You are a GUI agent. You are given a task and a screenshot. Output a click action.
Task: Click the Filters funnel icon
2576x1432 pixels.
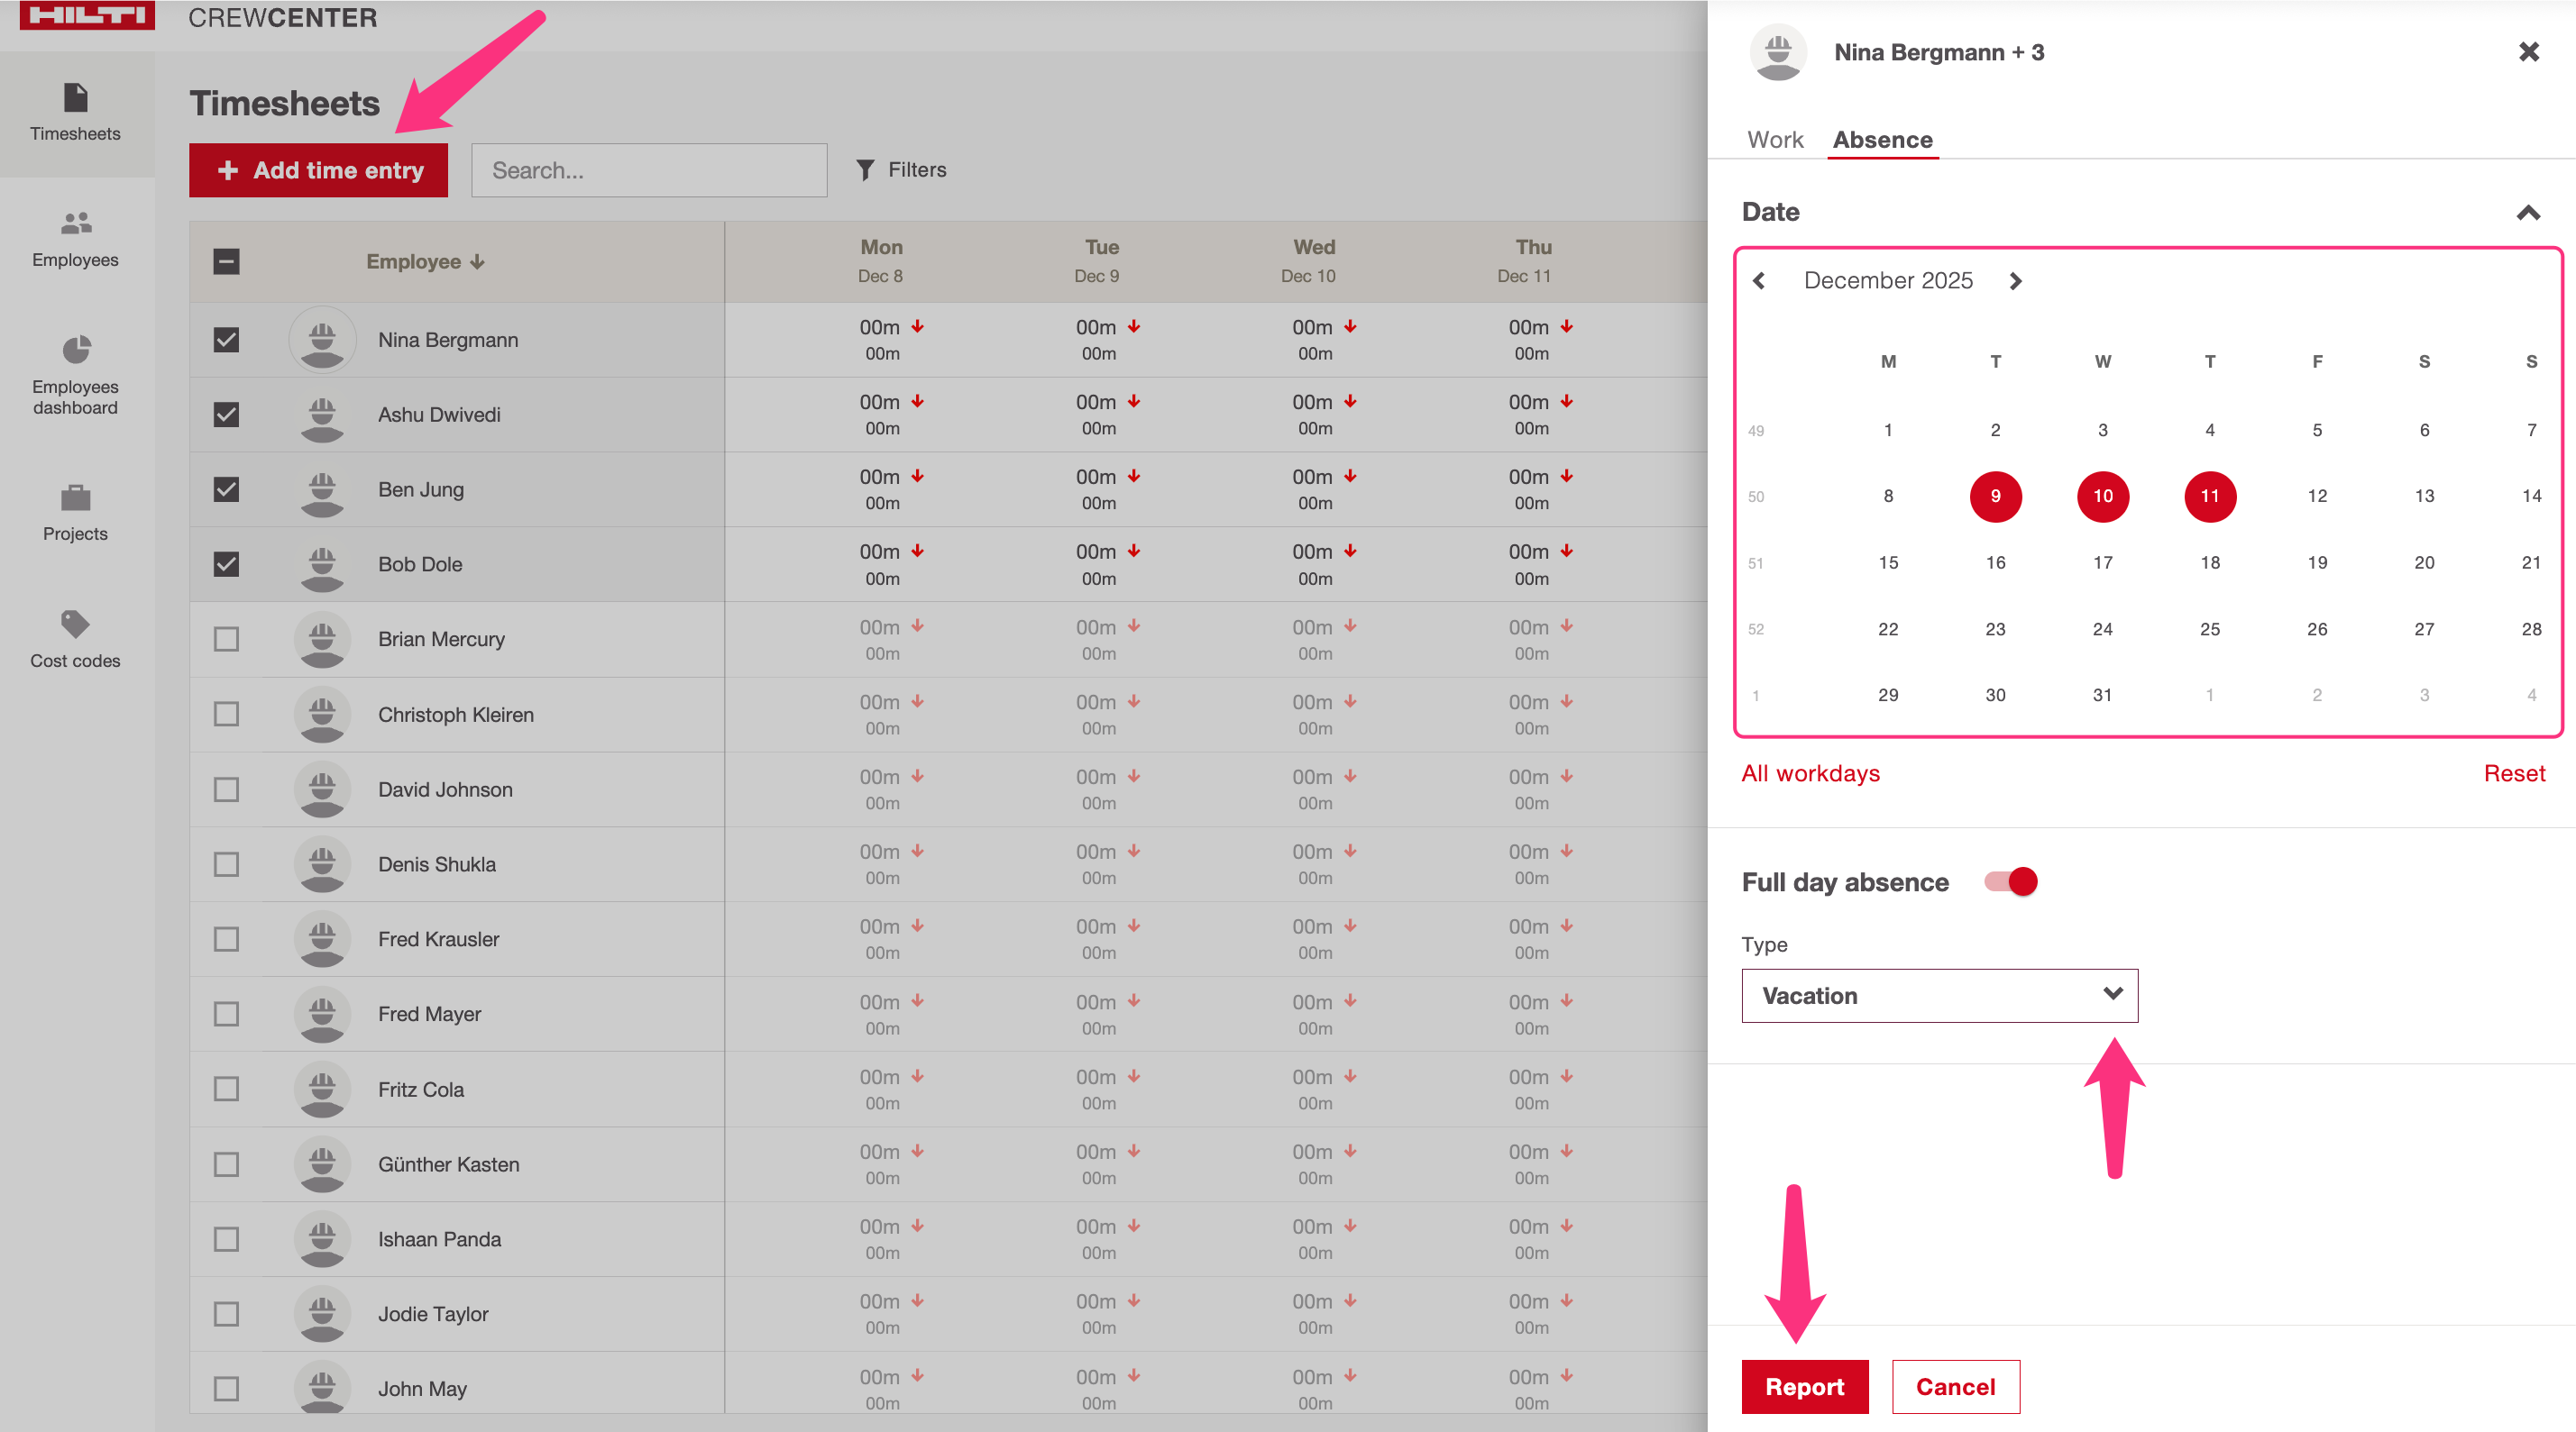click(866, 171)
